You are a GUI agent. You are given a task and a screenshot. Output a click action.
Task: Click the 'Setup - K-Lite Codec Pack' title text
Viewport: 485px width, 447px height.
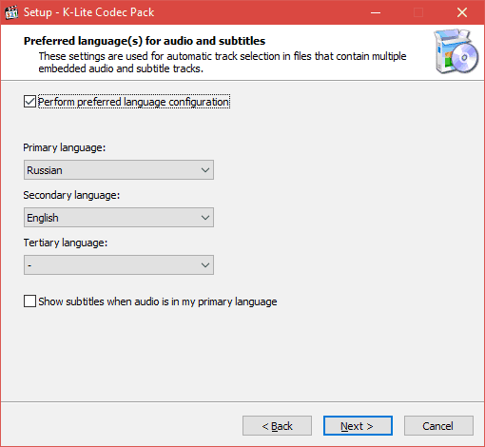[x=88, y=12]
